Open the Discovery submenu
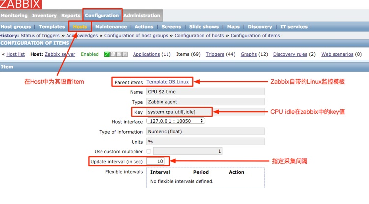Image resolution: width=369 pixels, height=204 pixels. [260, 27]
